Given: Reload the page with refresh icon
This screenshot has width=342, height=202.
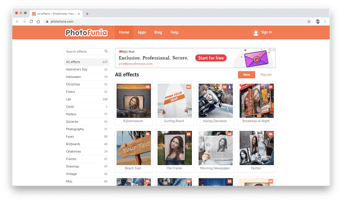Looking at the screenshot, I should pyautogui.click(x=31, y=22).
